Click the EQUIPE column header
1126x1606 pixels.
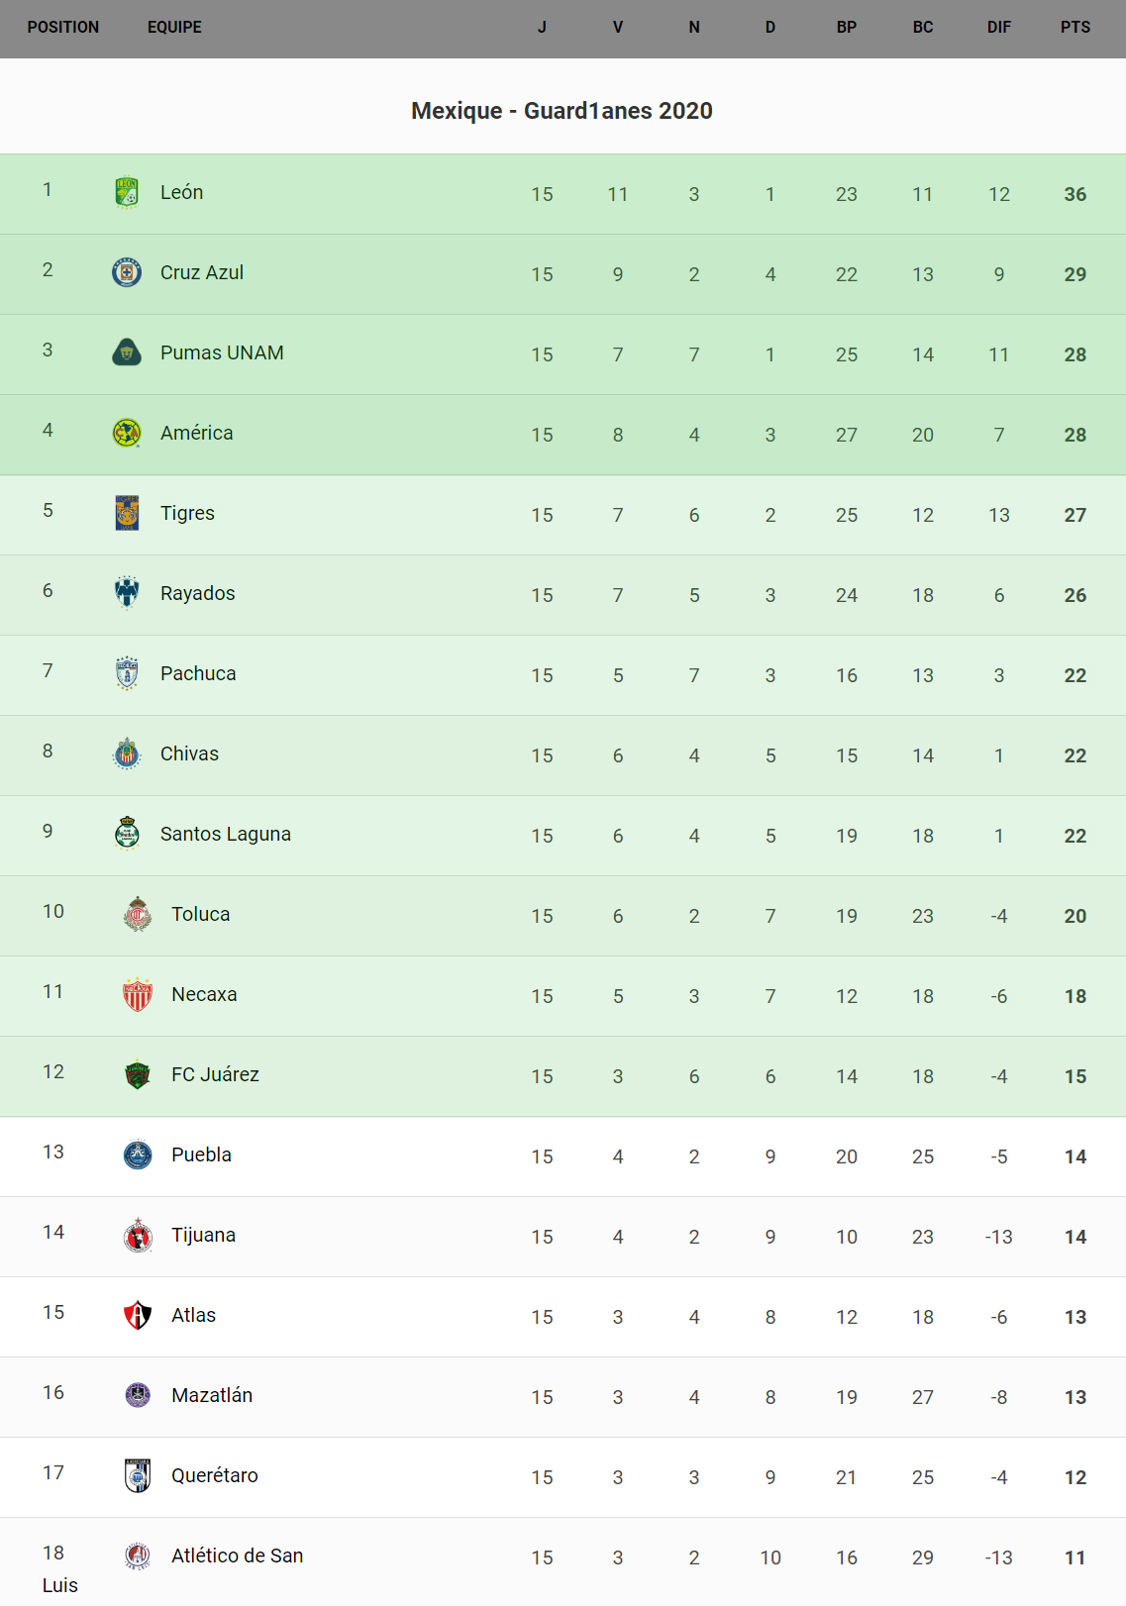(174, 28)
